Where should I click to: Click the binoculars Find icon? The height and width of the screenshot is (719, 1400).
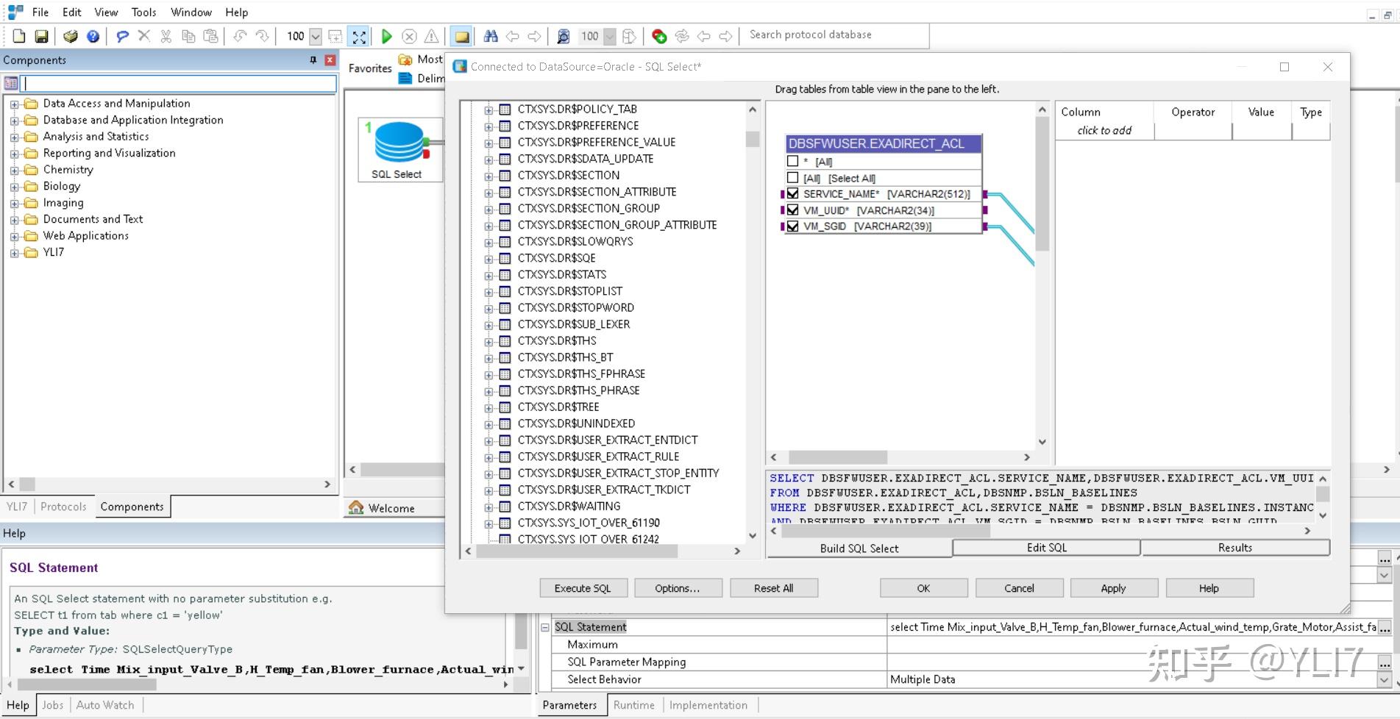coord(491,36)
